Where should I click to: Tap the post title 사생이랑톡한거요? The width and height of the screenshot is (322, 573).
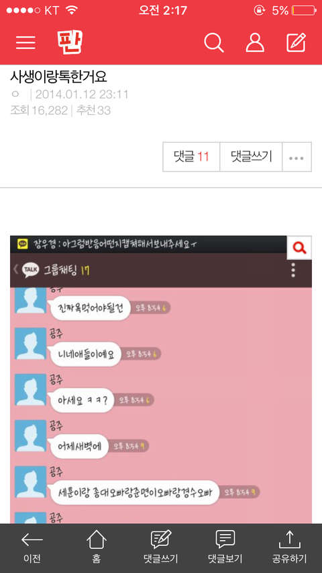[x=58, y=77]
